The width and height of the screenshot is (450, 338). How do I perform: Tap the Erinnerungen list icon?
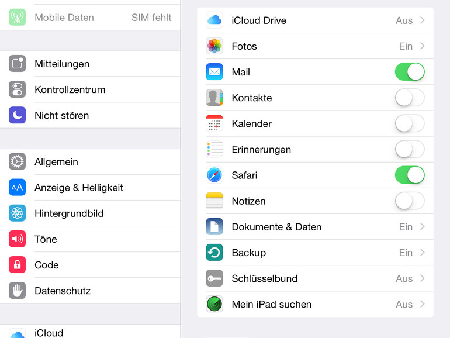pos(214,149)
